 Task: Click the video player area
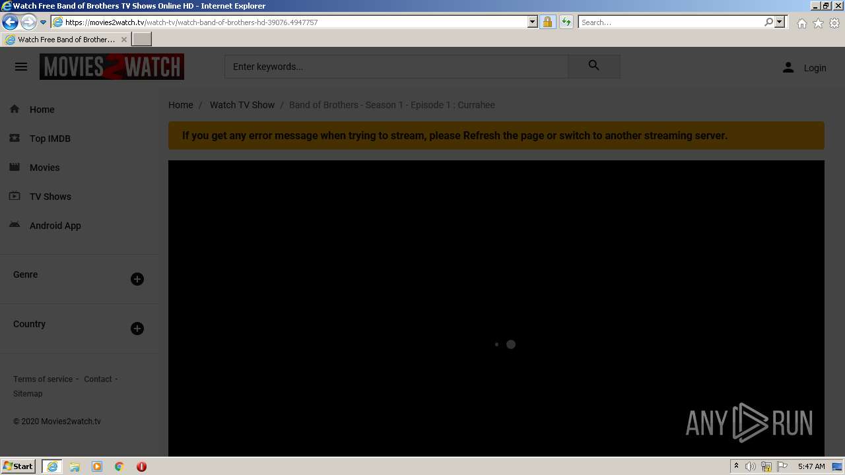coord(496,308)
